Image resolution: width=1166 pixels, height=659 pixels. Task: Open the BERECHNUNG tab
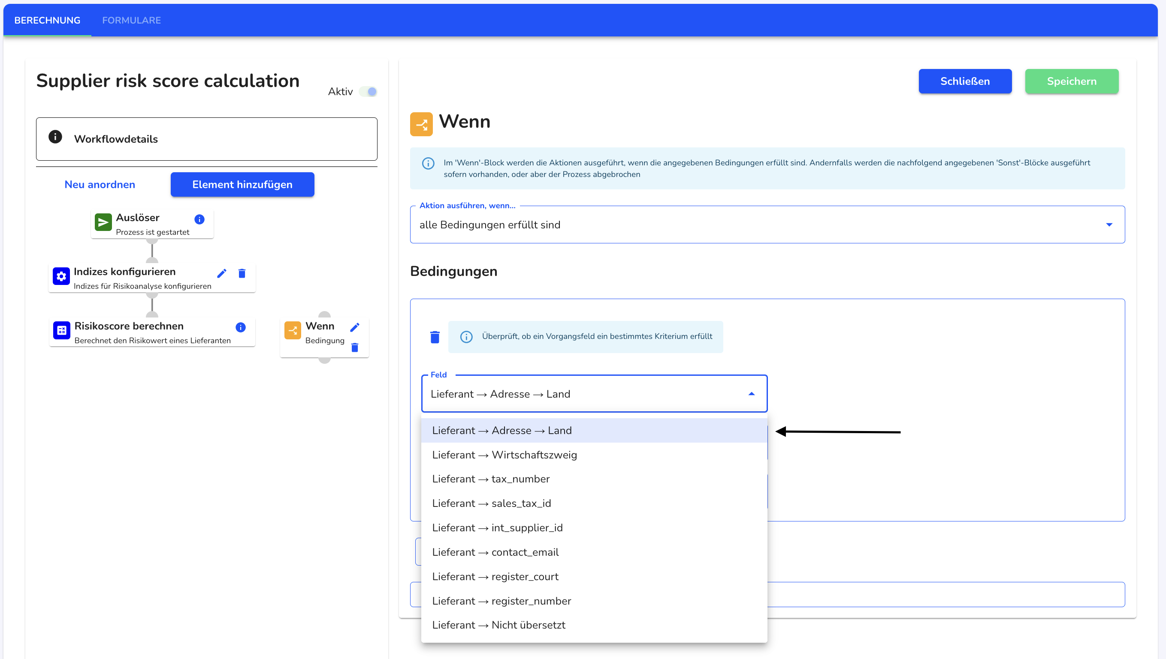click(47, 21)
